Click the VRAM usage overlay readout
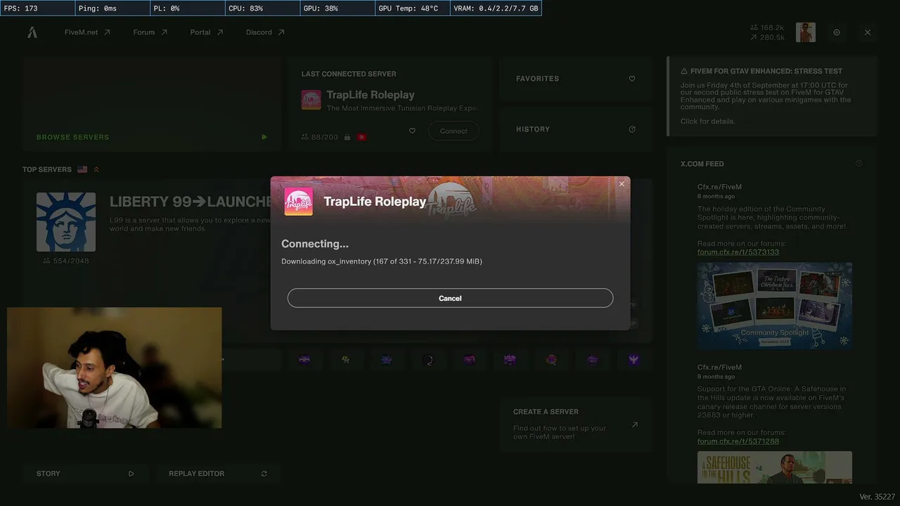Image resolution: width=900 pixels, height=506 pixels. 496,8
